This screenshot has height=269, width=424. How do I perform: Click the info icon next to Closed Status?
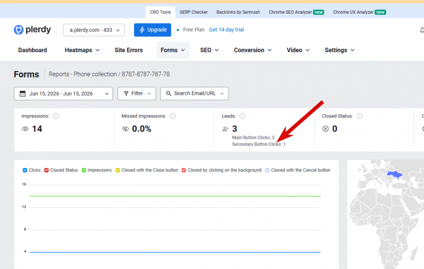click(359, 116)
